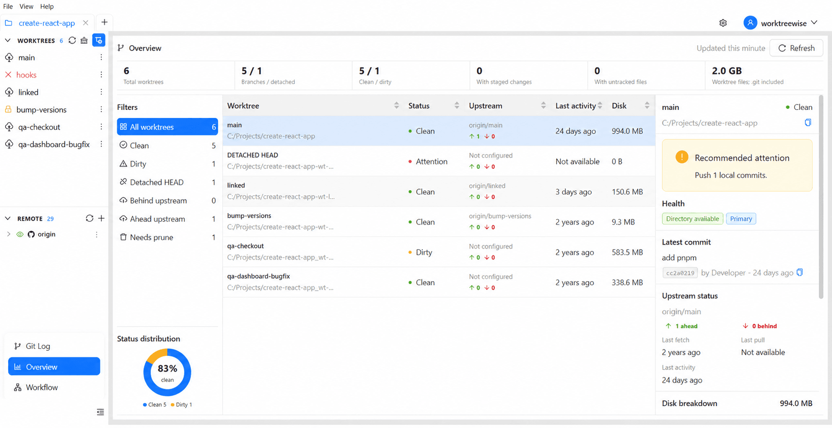Screen dimensions: 832x428
Task: Copy the commit hash cc2a0219
Action: point(800,272)
